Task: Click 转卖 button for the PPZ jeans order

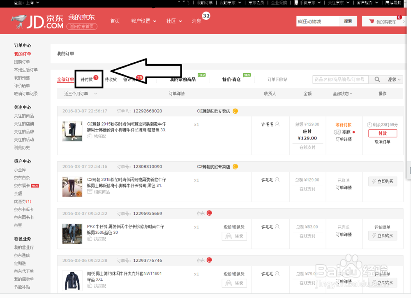Action: 234,236
